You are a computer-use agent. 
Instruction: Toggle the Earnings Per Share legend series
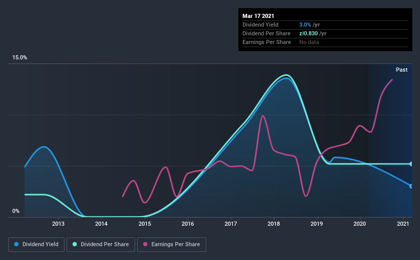pos(171,245)
